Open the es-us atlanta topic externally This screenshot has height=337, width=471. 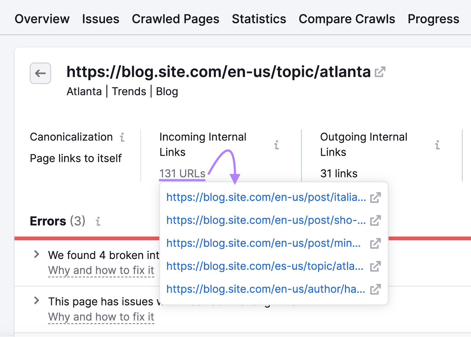[x=375, y=266]
